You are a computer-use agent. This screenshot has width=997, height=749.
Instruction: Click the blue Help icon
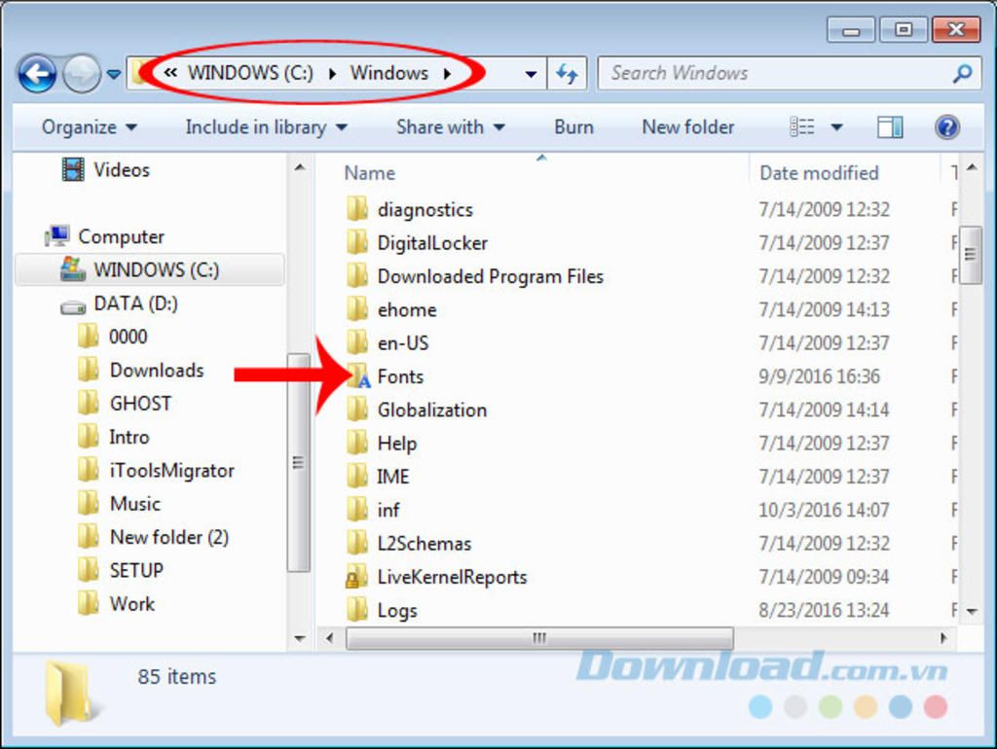[947, 127]
